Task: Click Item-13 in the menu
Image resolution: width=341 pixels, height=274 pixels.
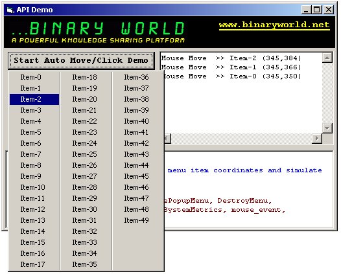Action: point(34,220)
